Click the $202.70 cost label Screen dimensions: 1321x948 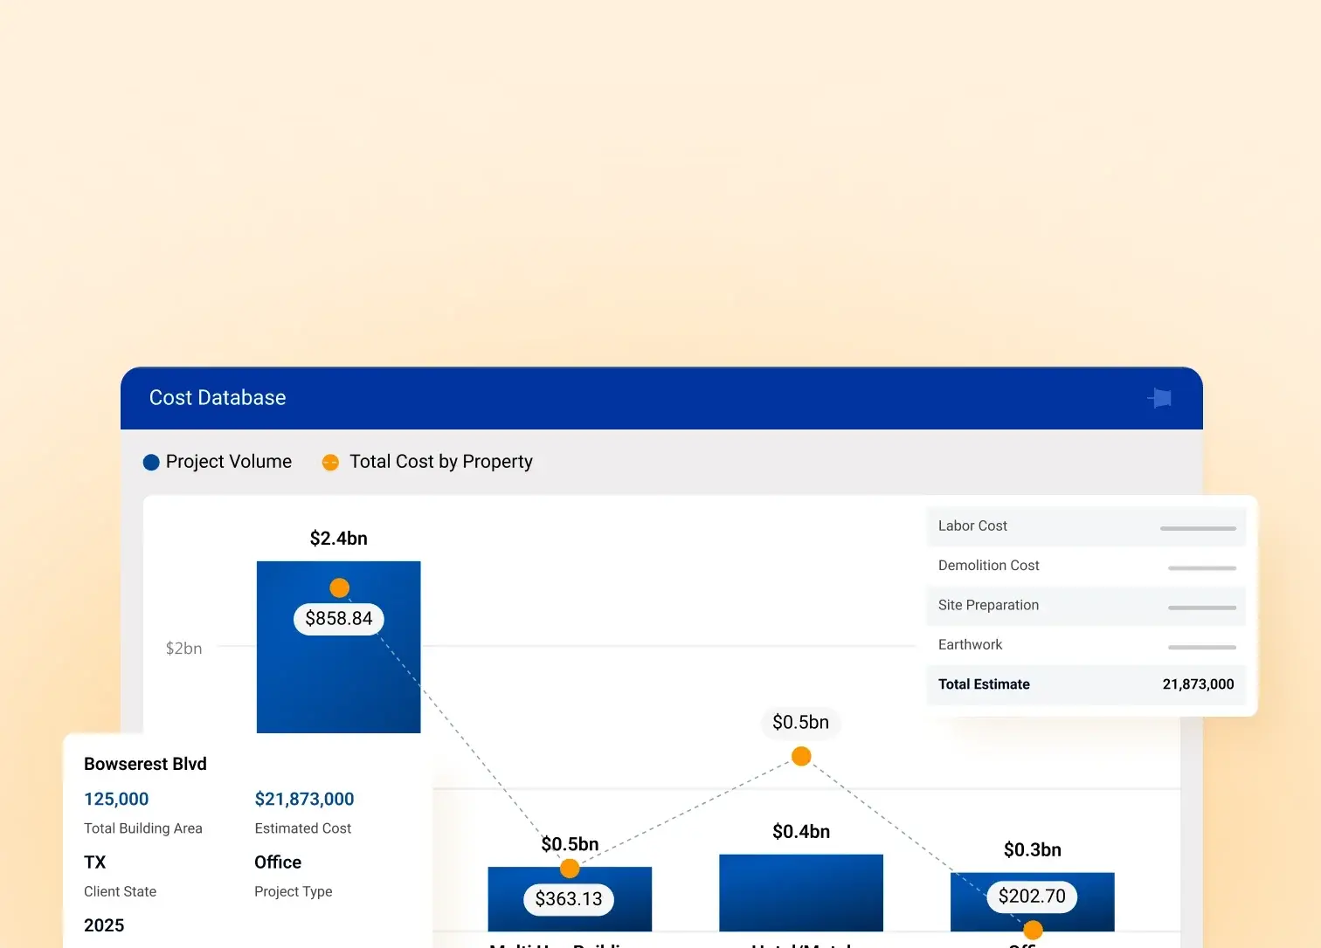pos(1032,896)
